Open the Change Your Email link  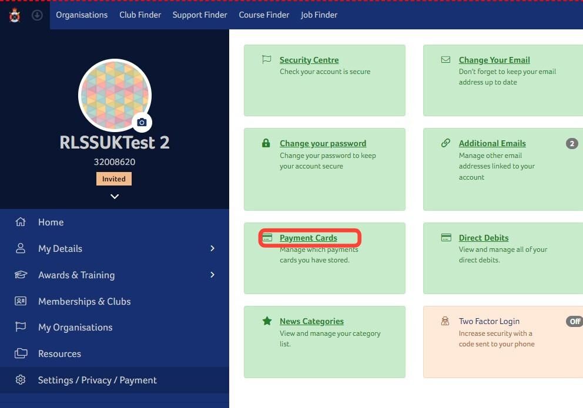[494, 60]
